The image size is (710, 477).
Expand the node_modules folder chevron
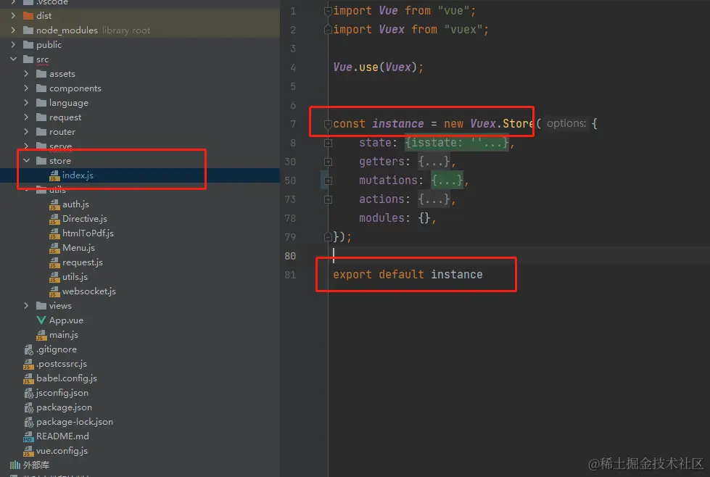[13, 30]
